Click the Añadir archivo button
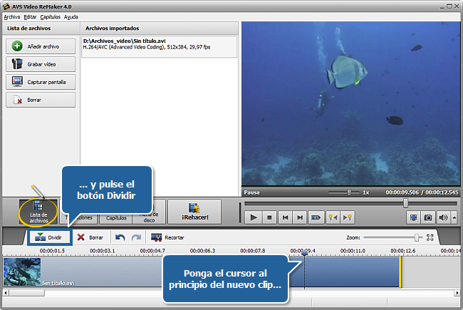 click(x=41, y=46)
